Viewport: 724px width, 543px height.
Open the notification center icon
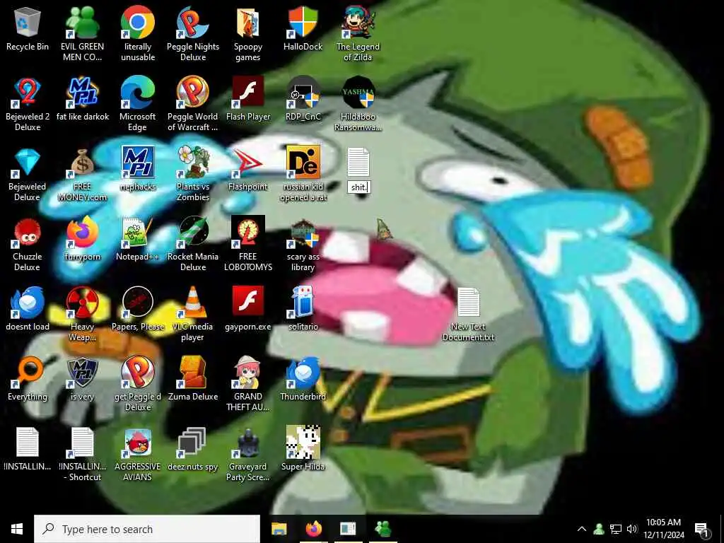click(x=701, y=530)
